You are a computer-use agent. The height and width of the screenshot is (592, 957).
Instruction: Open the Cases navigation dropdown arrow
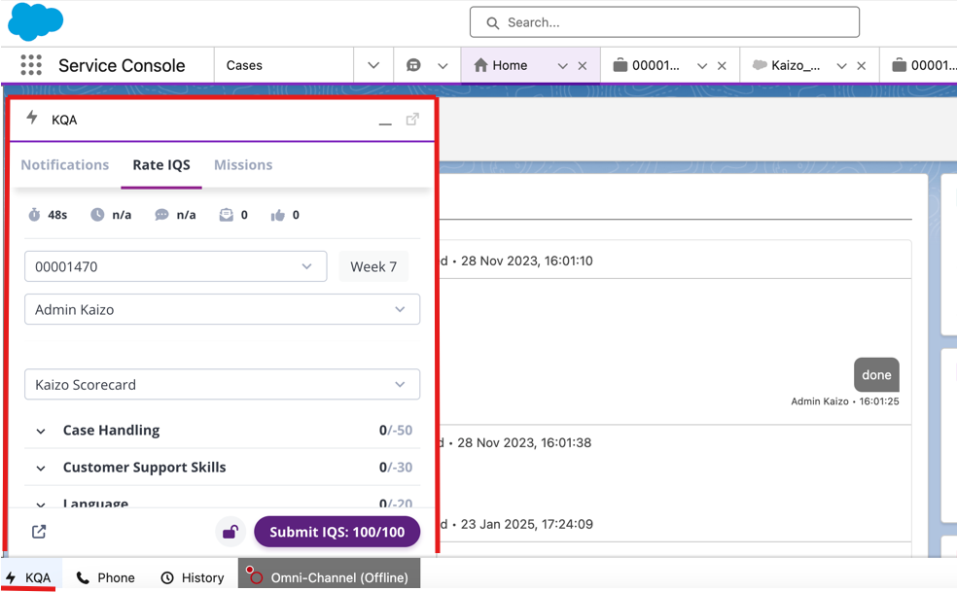point(373,65)
